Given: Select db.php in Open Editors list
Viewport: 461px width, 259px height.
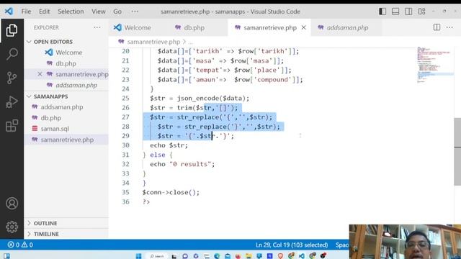Looking at the screenshot, I should coord(66,63).
